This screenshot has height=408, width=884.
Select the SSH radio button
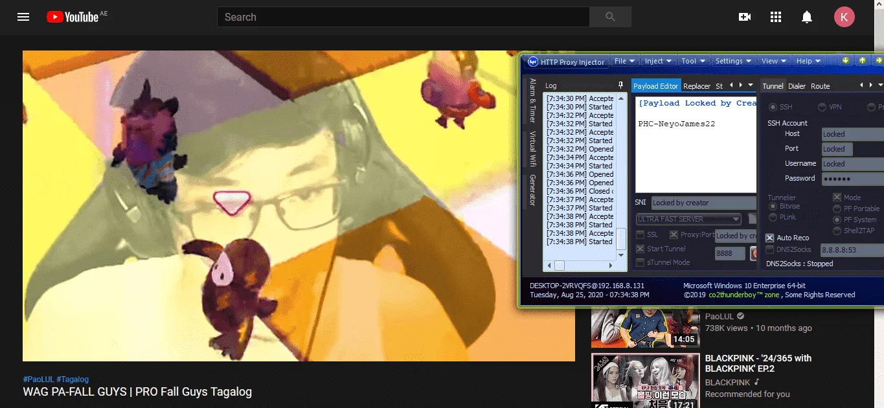coord(773,107)
